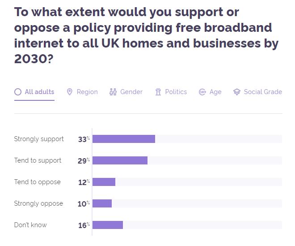Click the Region map pin icon
Screen dimensions: 295x246
[69, 92]
